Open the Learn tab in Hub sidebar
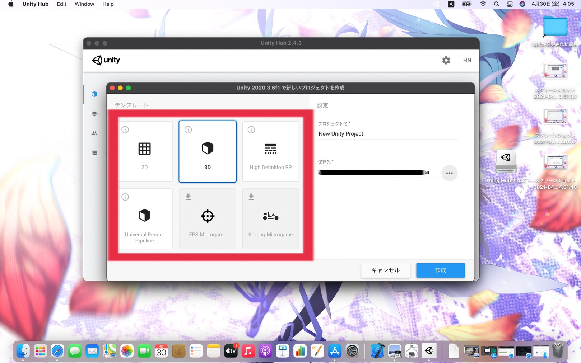The image size is (581, 363). click(94, 114)
